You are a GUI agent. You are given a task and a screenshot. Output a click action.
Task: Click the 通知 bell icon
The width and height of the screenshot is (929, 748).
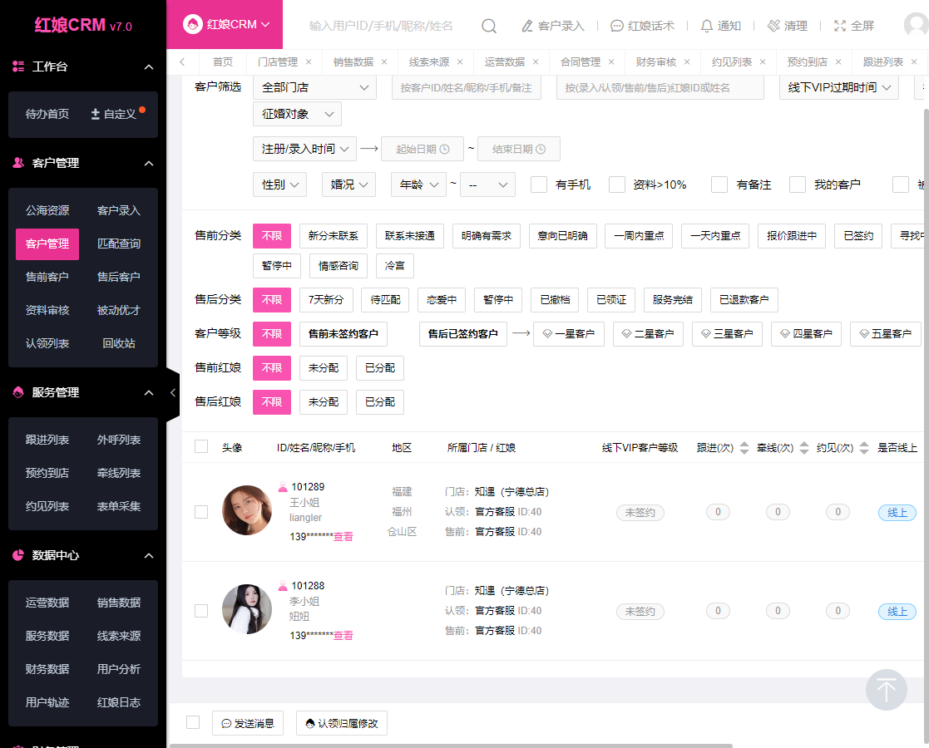click(707, 26)
